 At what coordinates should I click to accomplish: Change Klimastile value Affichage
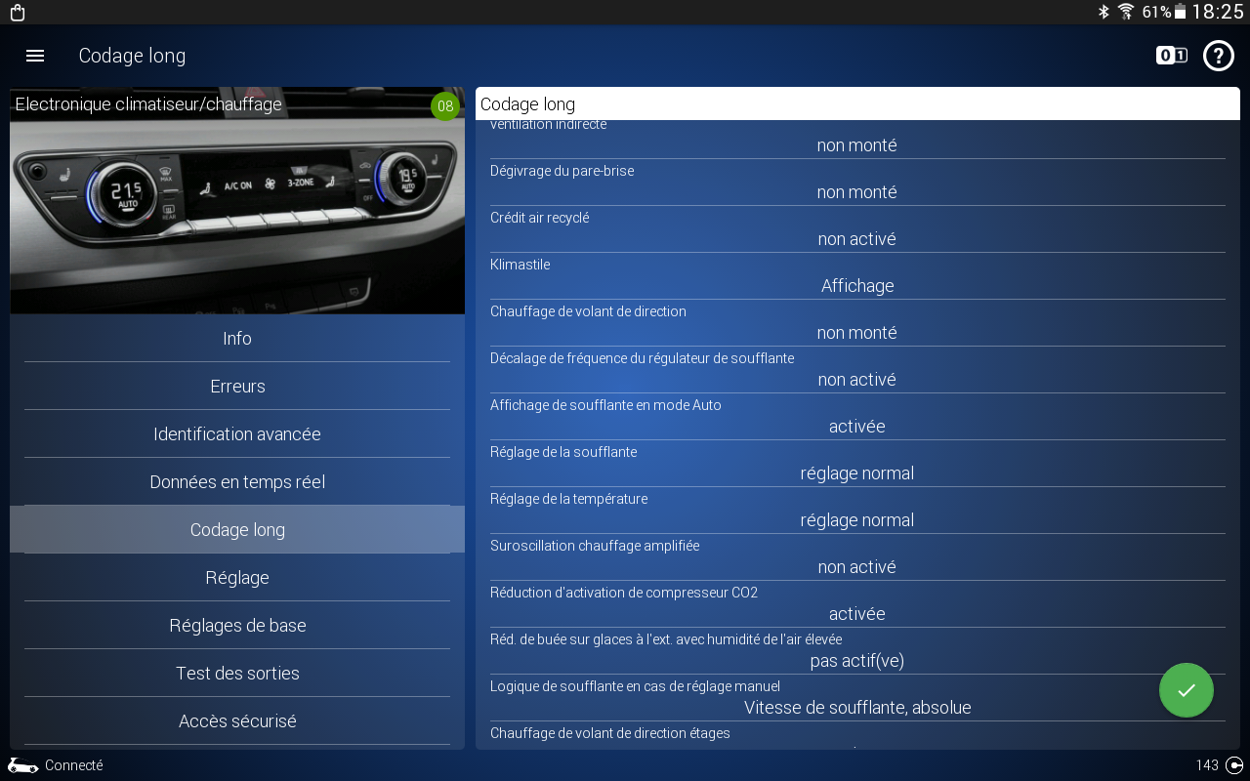pyautogui.click(x=857, y=286)
